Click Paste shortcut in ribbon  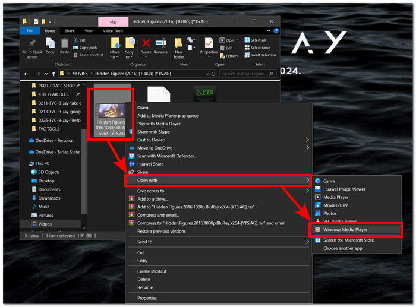click(x=89, y=55)
